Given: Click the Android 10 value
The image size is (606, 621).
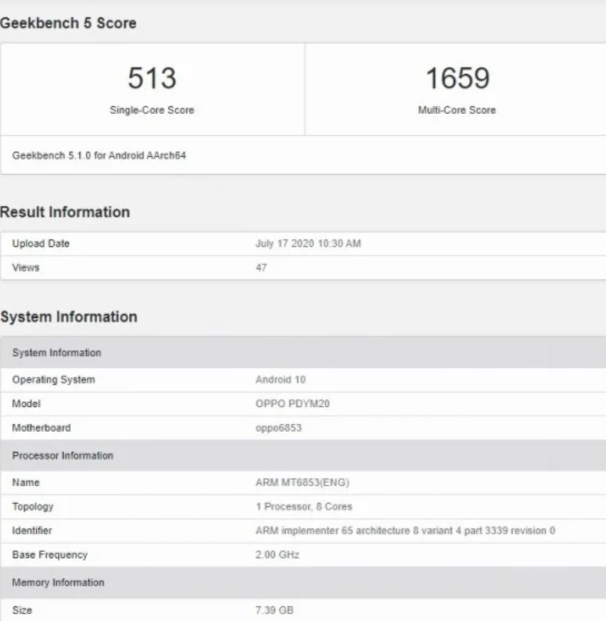Looking at the screenshot, I should [x=281, y=379].
